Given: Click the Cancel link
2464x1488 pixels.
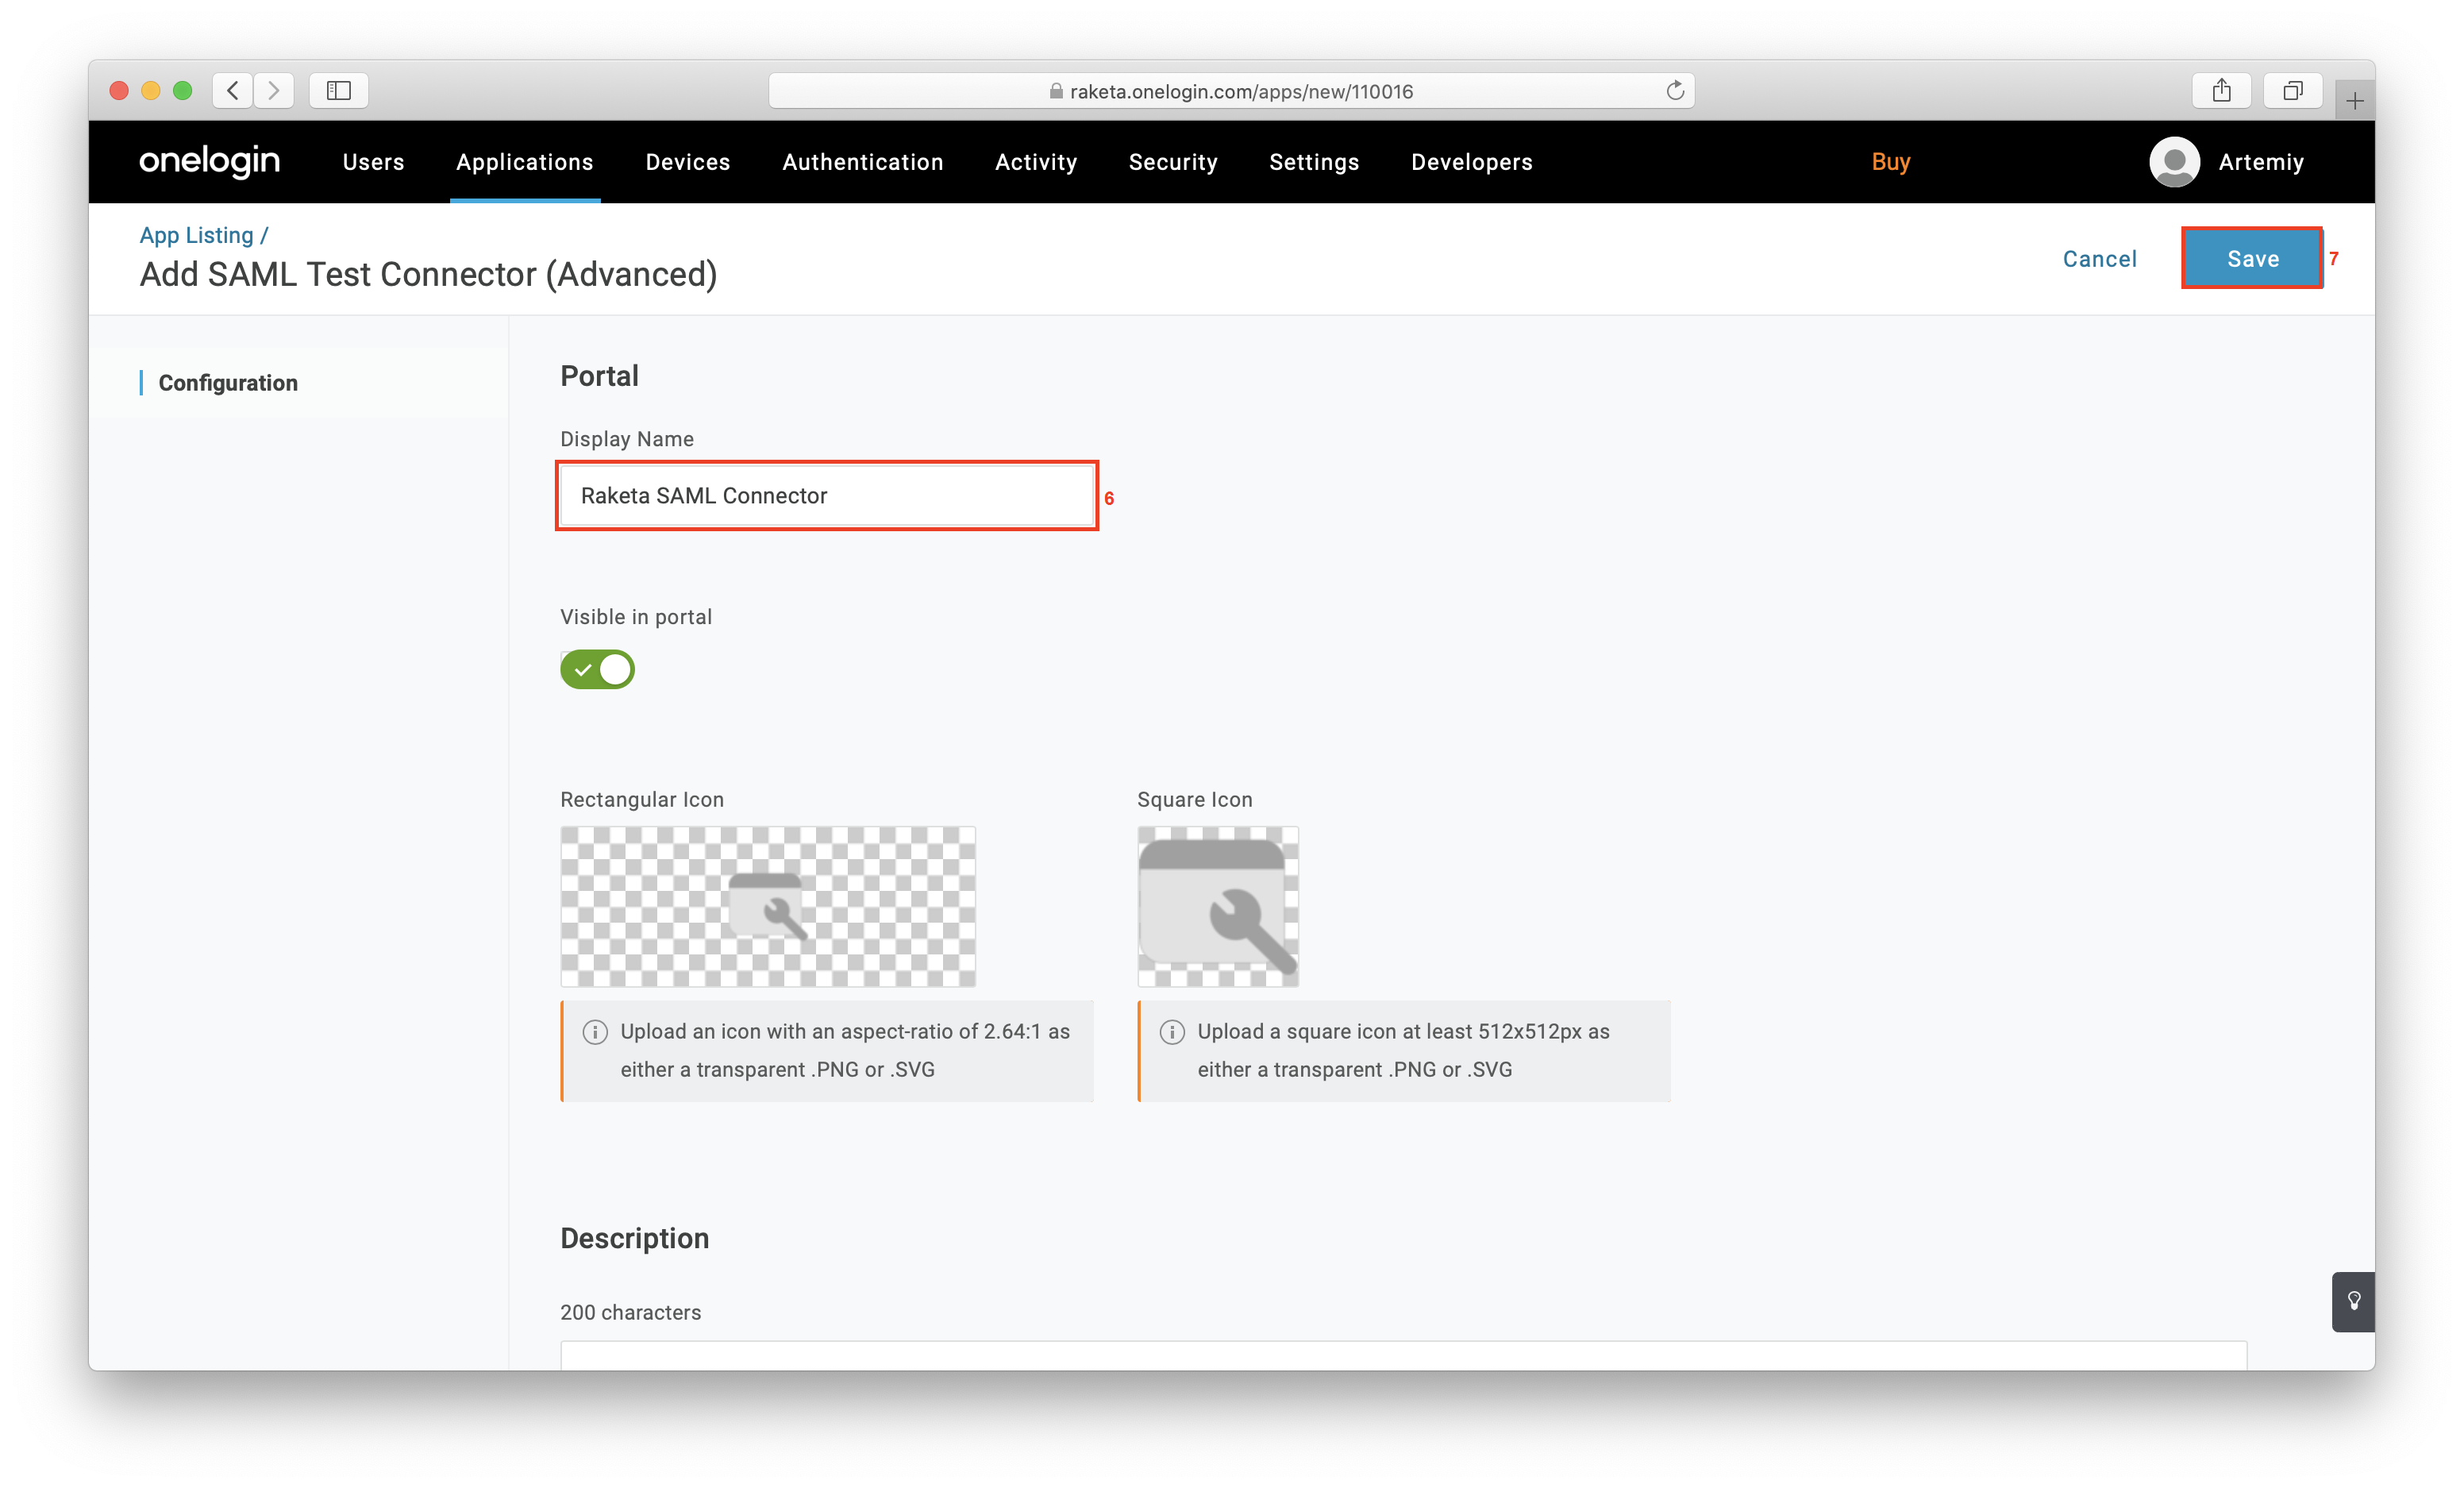Looking at the screenshot, I should point(2099,259).
